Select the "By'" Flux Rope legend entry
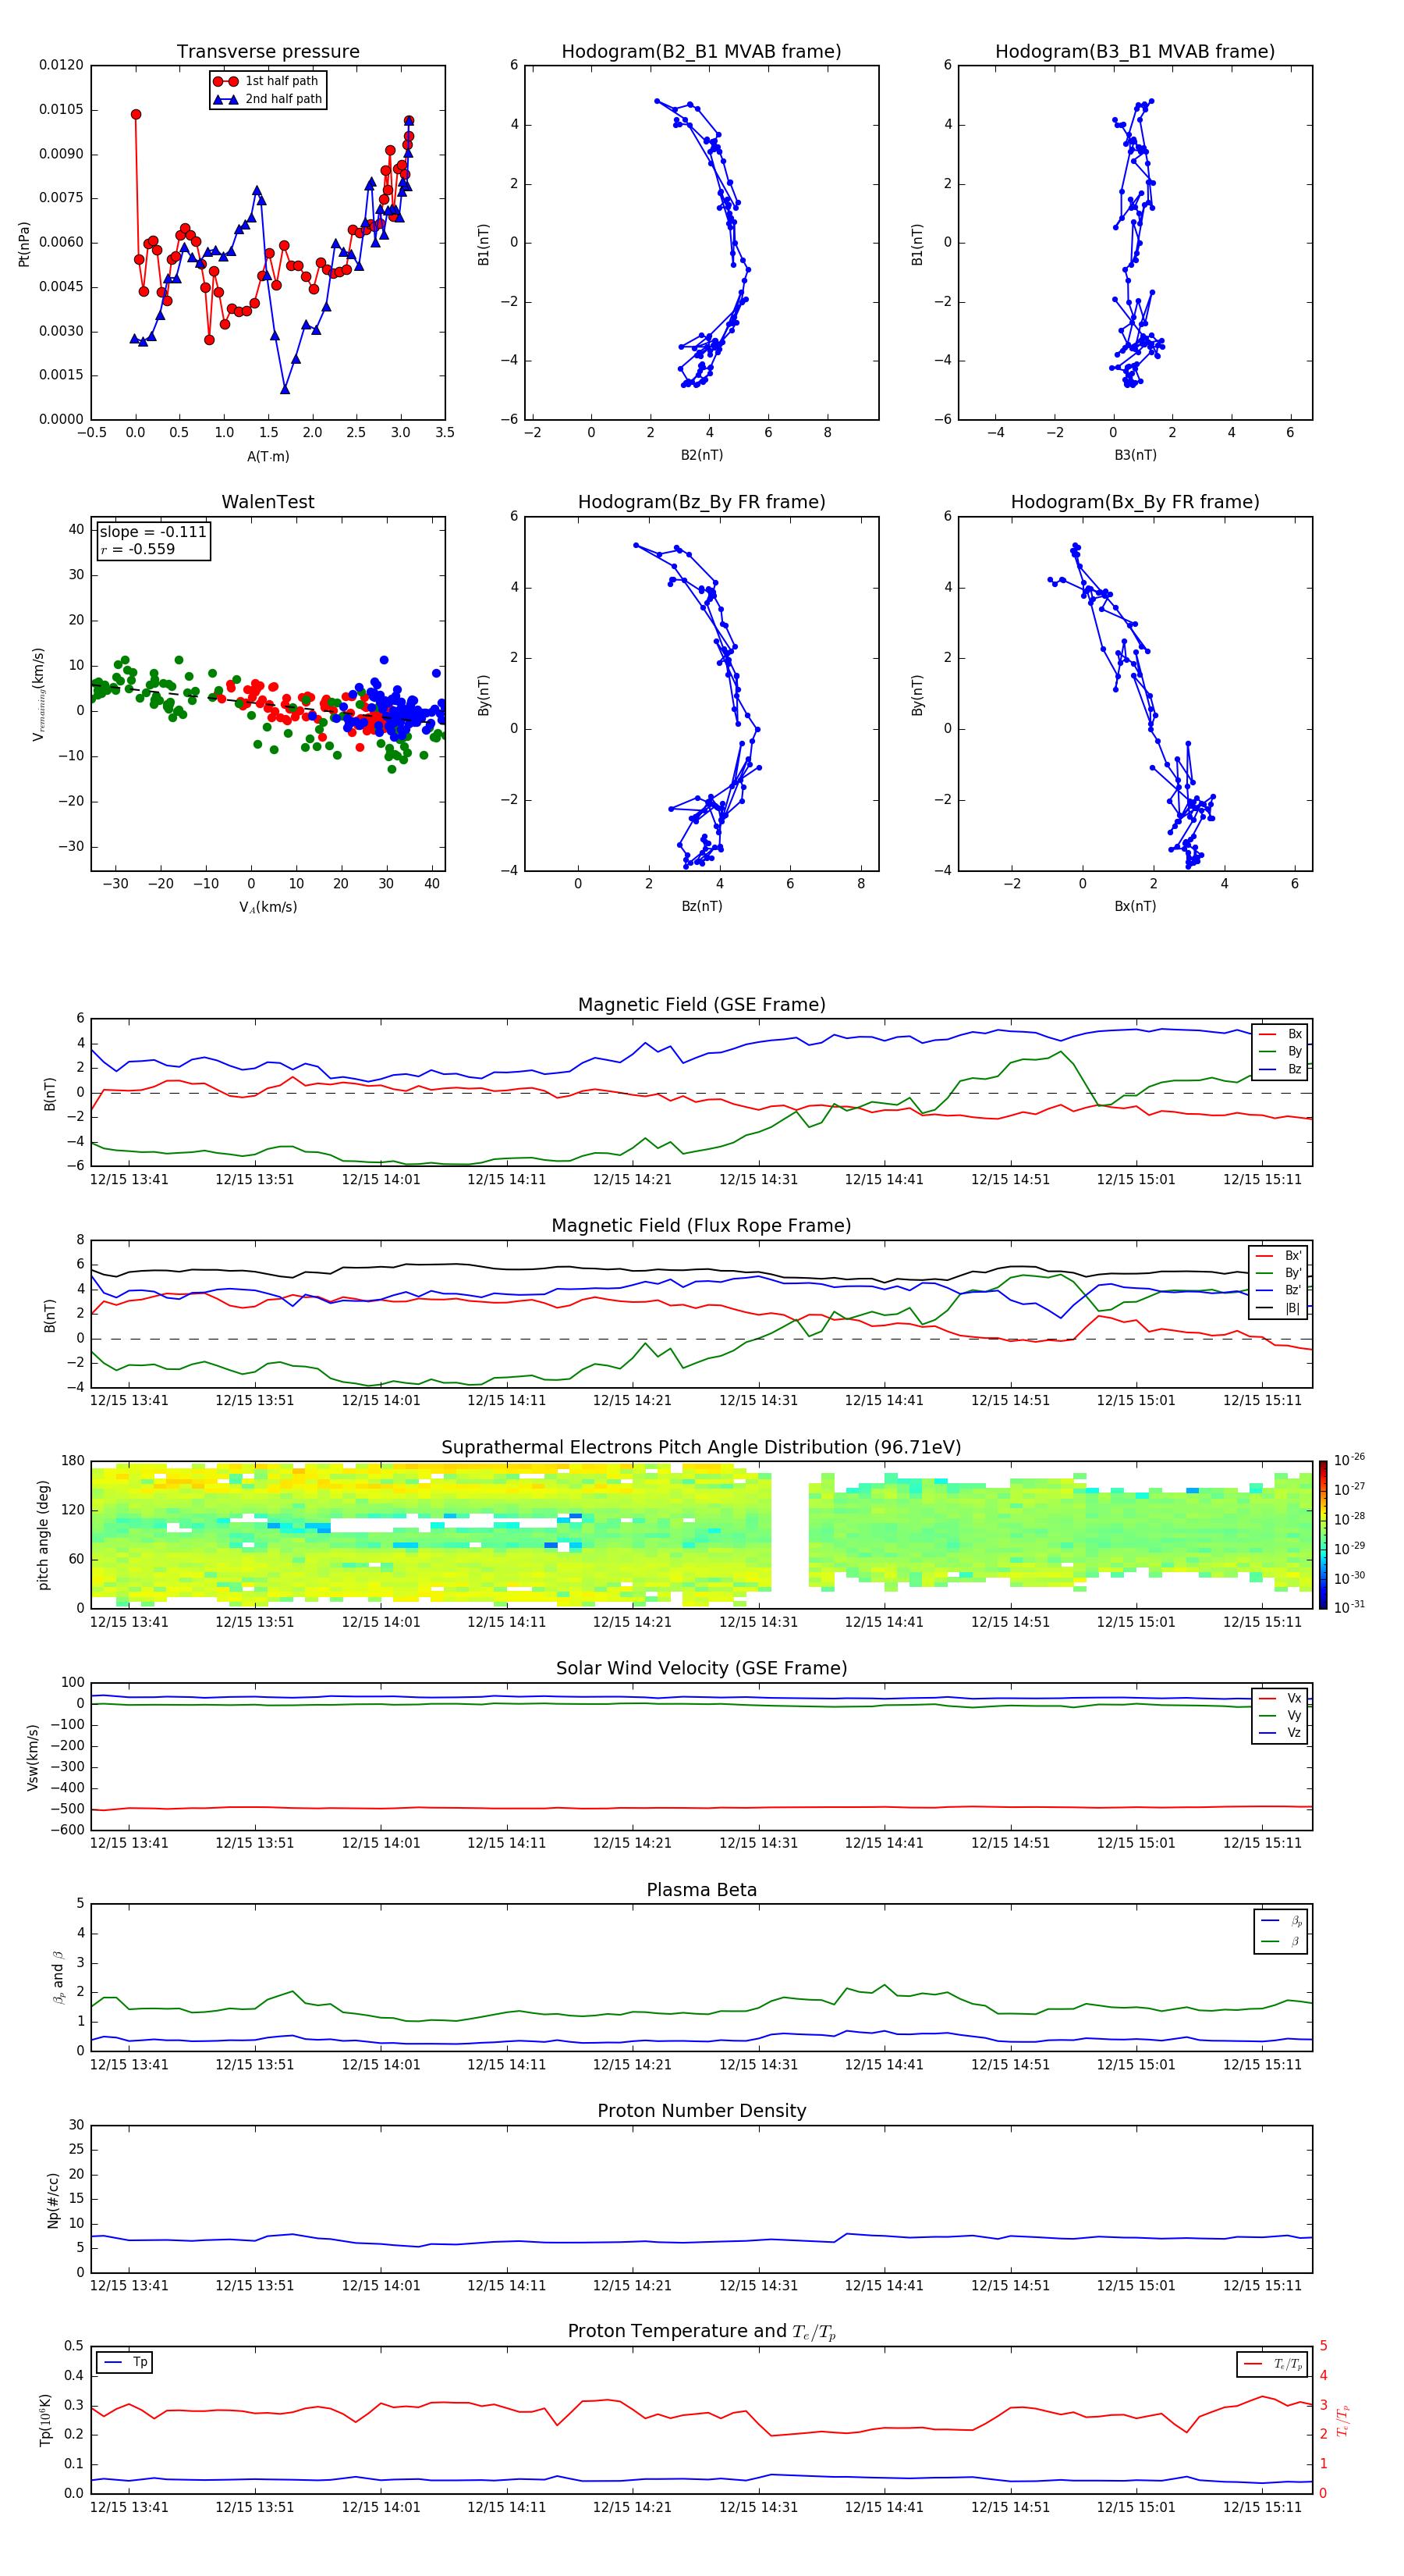Image resolution: width=1404 pixels, height=2576 pixels. [x=1278, y=1274]
